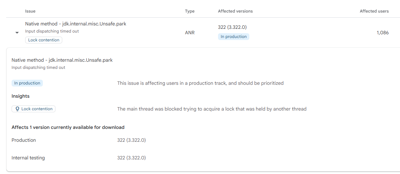Sort by Issue column header
The height and width of the screenshot is (174, 400).
[30, 11]
